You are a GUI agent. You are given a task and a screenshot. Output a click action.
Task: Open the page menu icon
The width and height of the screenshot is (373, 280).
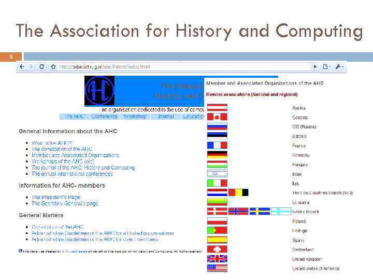[326, 67]
